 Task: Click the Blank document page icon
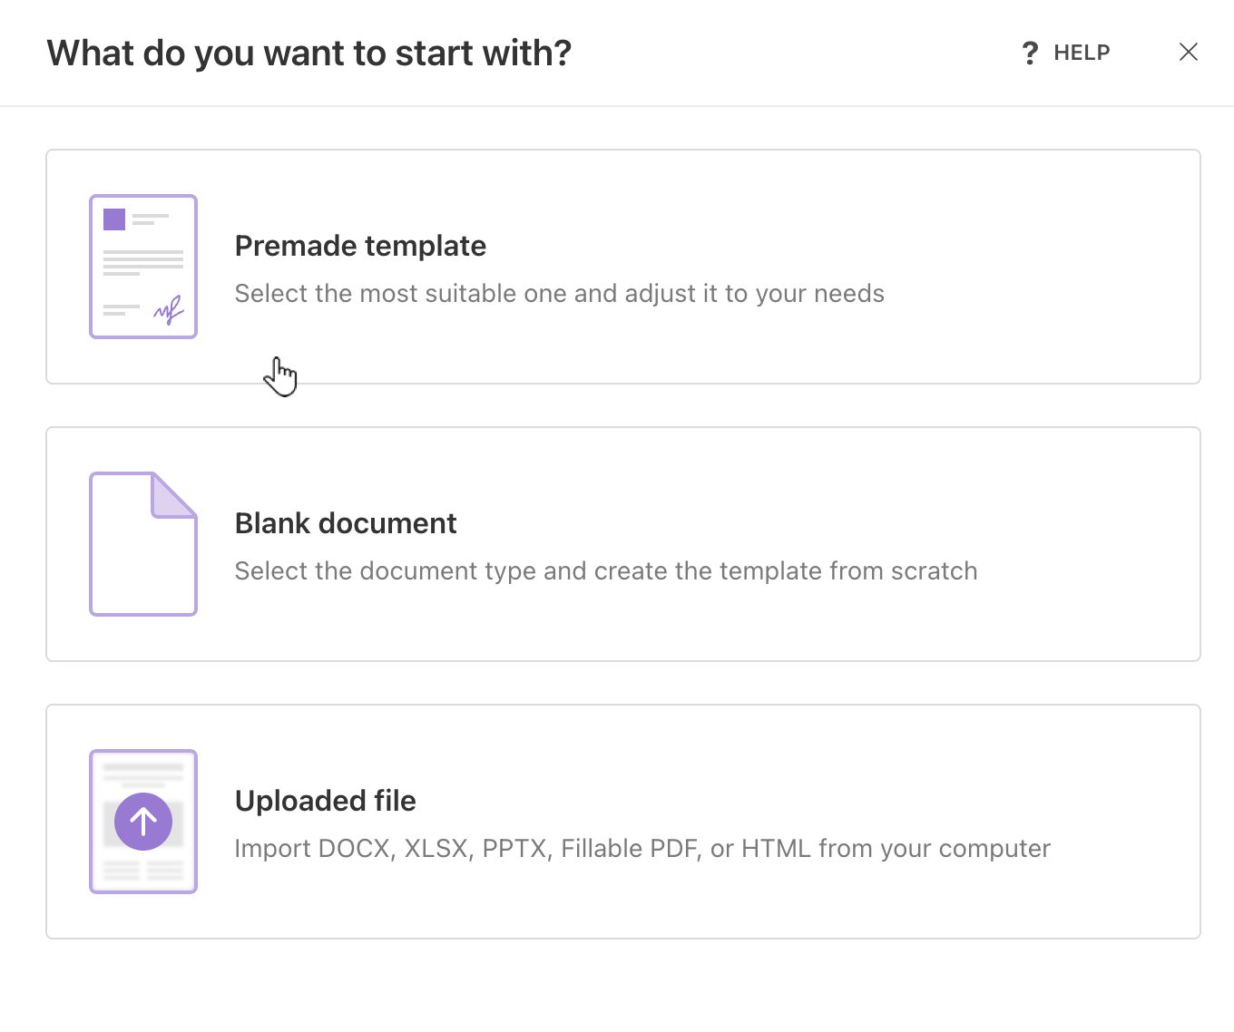142,543
